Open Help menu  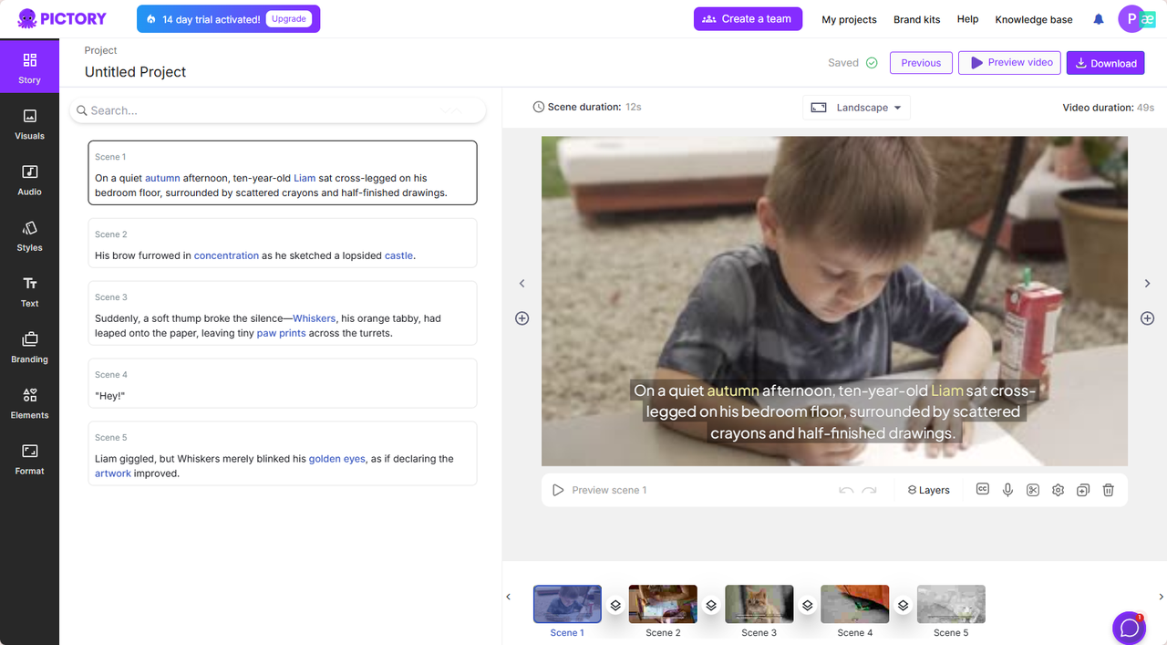pos(967,19)
